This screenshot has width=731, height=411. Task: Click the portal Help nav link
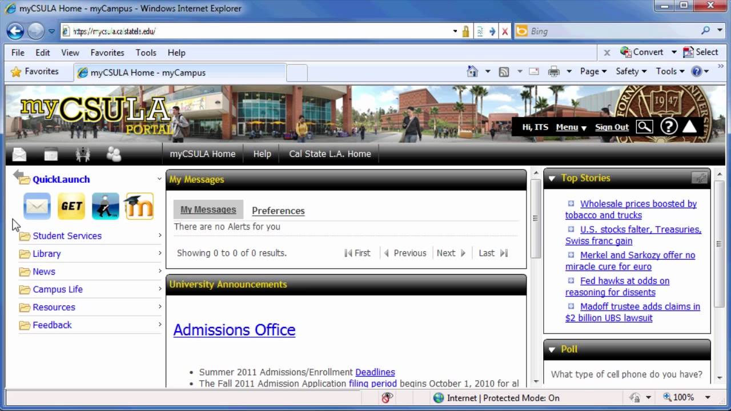point(262,154)
